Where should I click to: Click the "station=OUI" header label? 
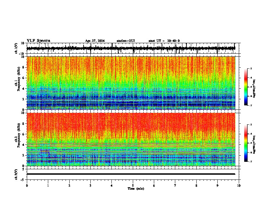click(x=126, y=41)
